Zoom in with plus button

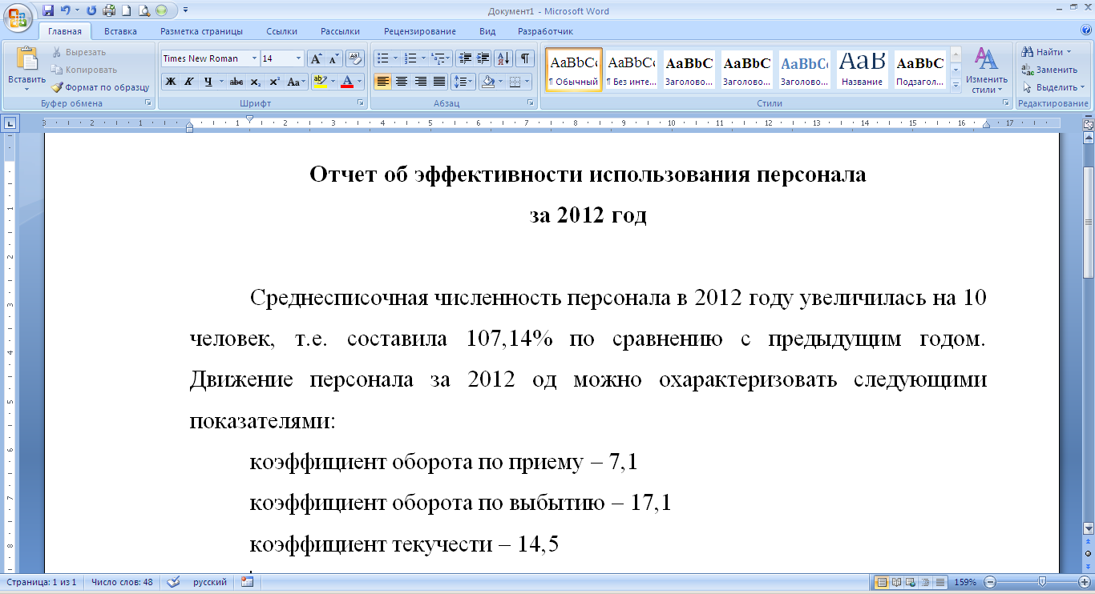pyautogui.click(x=1083, y=582)
